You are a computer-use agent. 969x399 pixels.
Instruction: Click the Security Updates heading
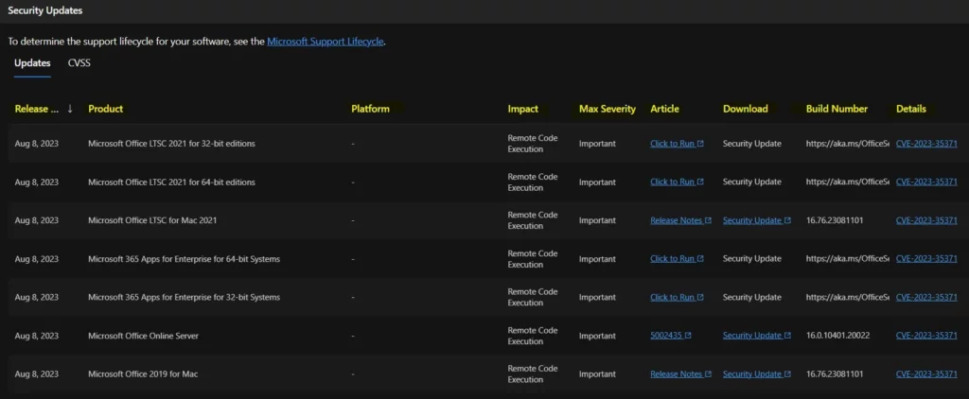pyautogui.click(x=45, y=10)
